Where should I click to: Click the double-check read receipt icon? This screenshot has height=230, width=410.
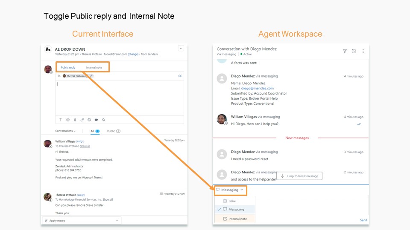tap(359, 124)
